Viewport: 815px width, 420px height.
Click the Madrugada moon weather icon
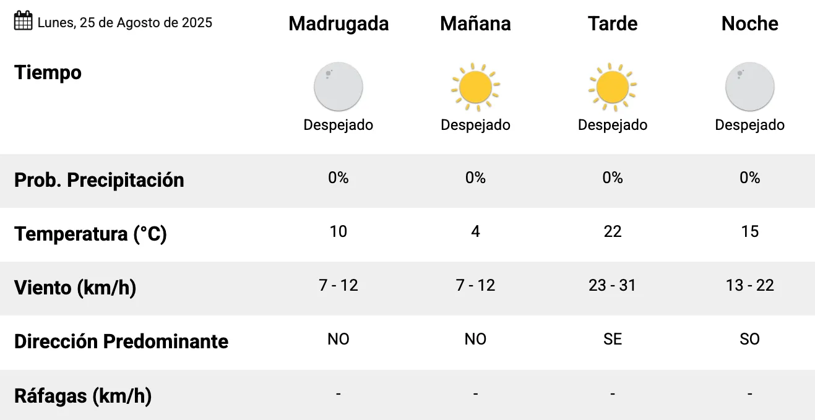(339, 87)
